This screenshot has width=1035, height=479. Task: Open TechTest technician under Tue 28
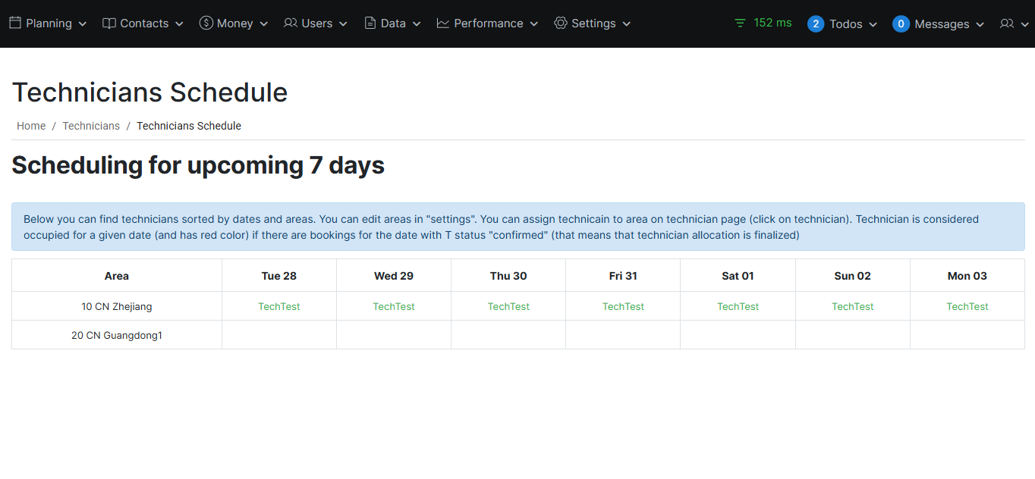(279, 307)
